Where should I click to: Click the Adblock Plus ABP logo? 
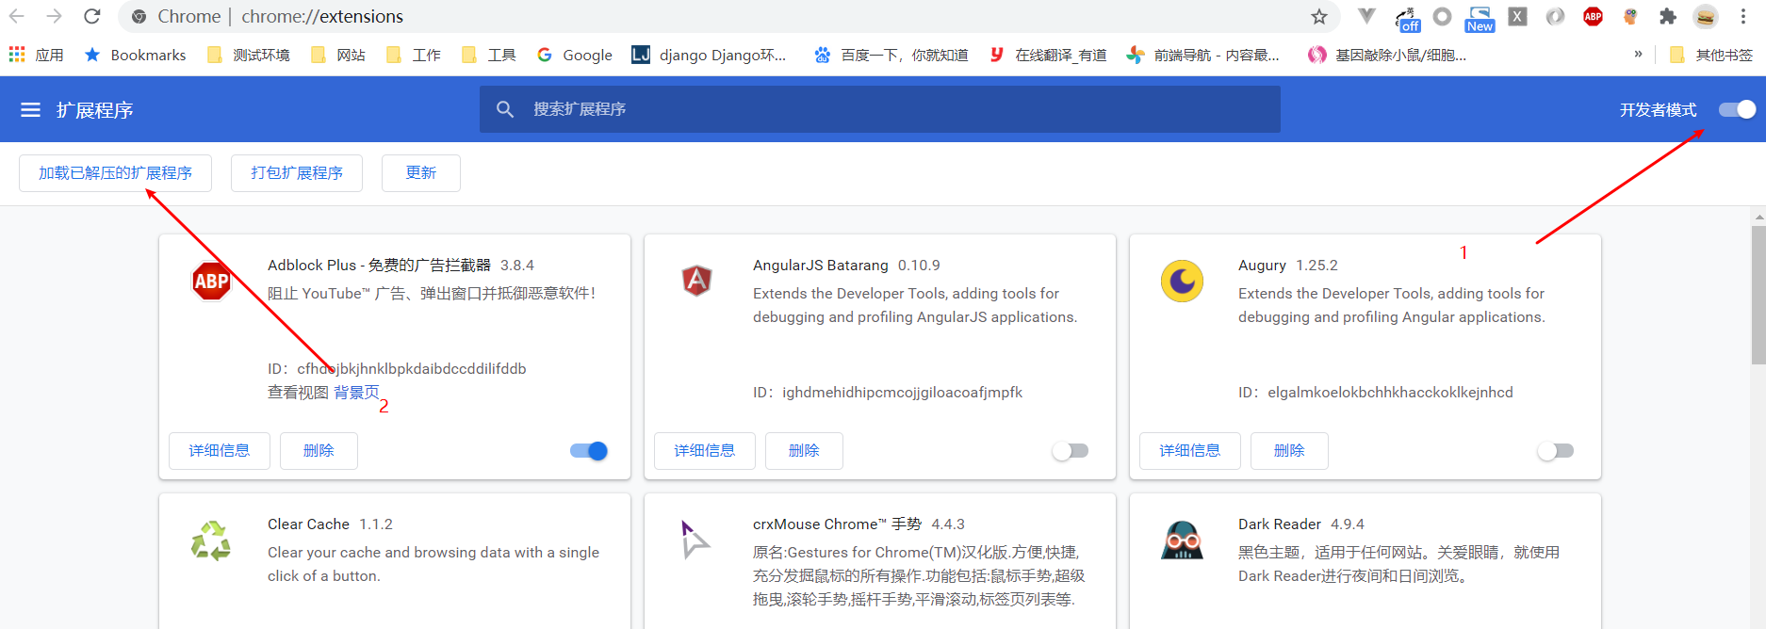pyautogui.click(x=211, y=281)
